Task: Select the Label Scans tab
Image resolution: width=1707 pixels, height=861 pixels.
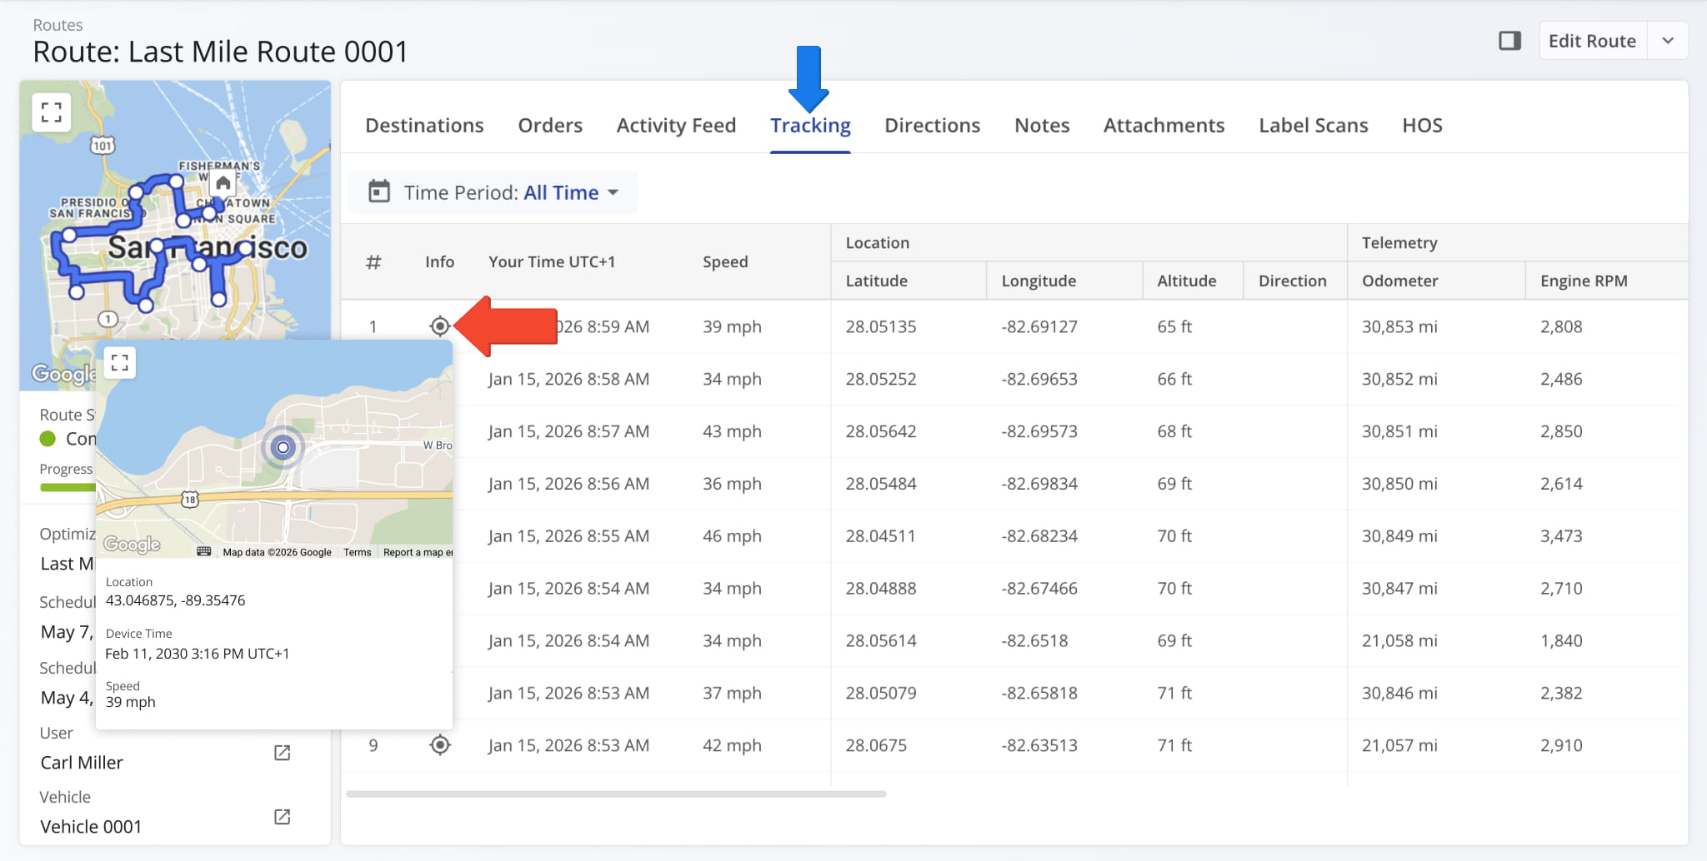Action: pyautogui.click(x=1313, y=126)
